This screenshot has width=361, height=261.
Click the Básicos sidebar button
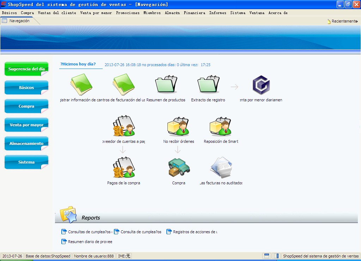coord(26,87)
